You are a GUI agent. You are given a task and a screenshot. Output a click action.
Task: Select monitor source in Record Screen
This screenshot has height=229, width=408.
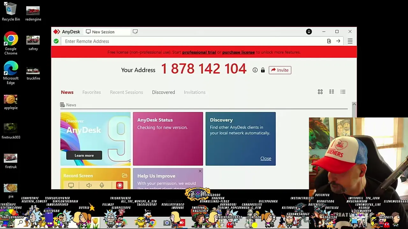(x=71, y=185)
